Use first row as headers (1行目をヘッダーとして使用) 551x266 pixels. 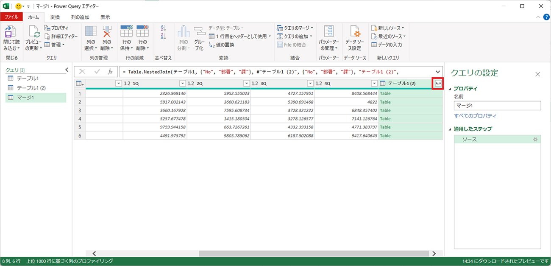(x=240, y=36)
